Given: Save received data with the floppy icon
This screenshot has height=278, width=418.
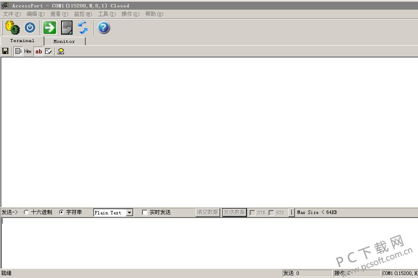Looking at the screenshot, I should point(5,51).
